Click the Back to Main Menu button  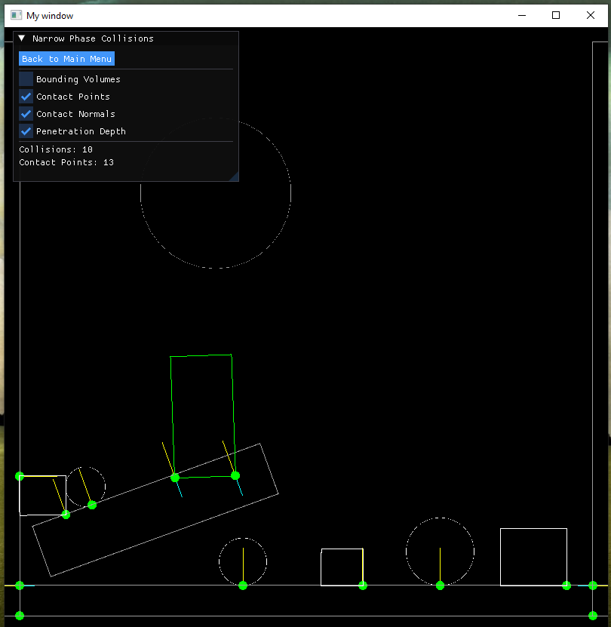(66, 58)
